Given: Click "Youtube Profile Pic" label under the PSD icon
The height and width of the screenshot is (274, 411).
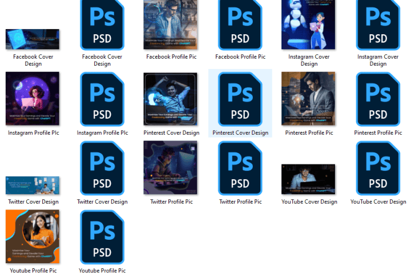Looking at the screenshot, I should pyautogui.click(x=102, y=271).
